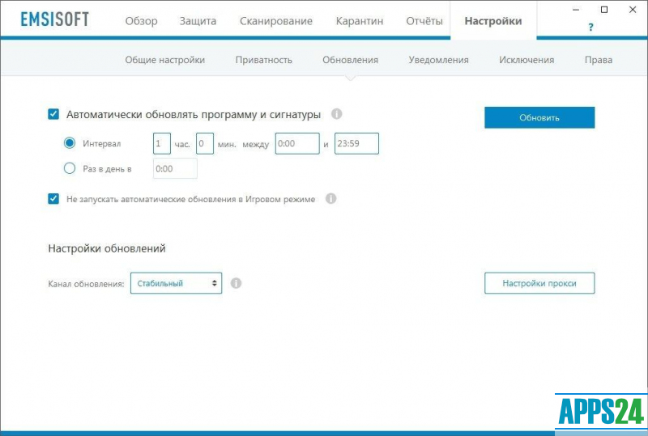Viewport: 648px width, 436px height.
Task: Show info icon beside automatic updates option
Action: 337,114
